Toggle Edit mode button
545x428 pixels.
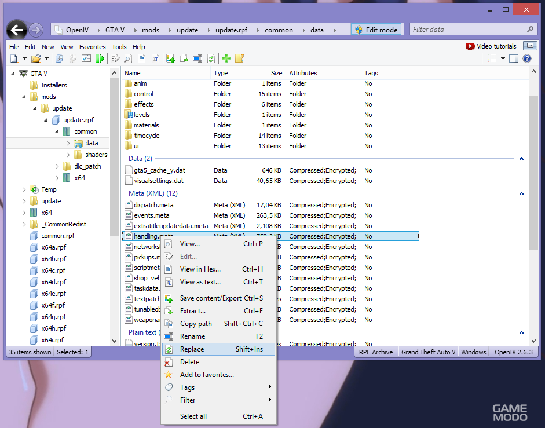(376, 30)
